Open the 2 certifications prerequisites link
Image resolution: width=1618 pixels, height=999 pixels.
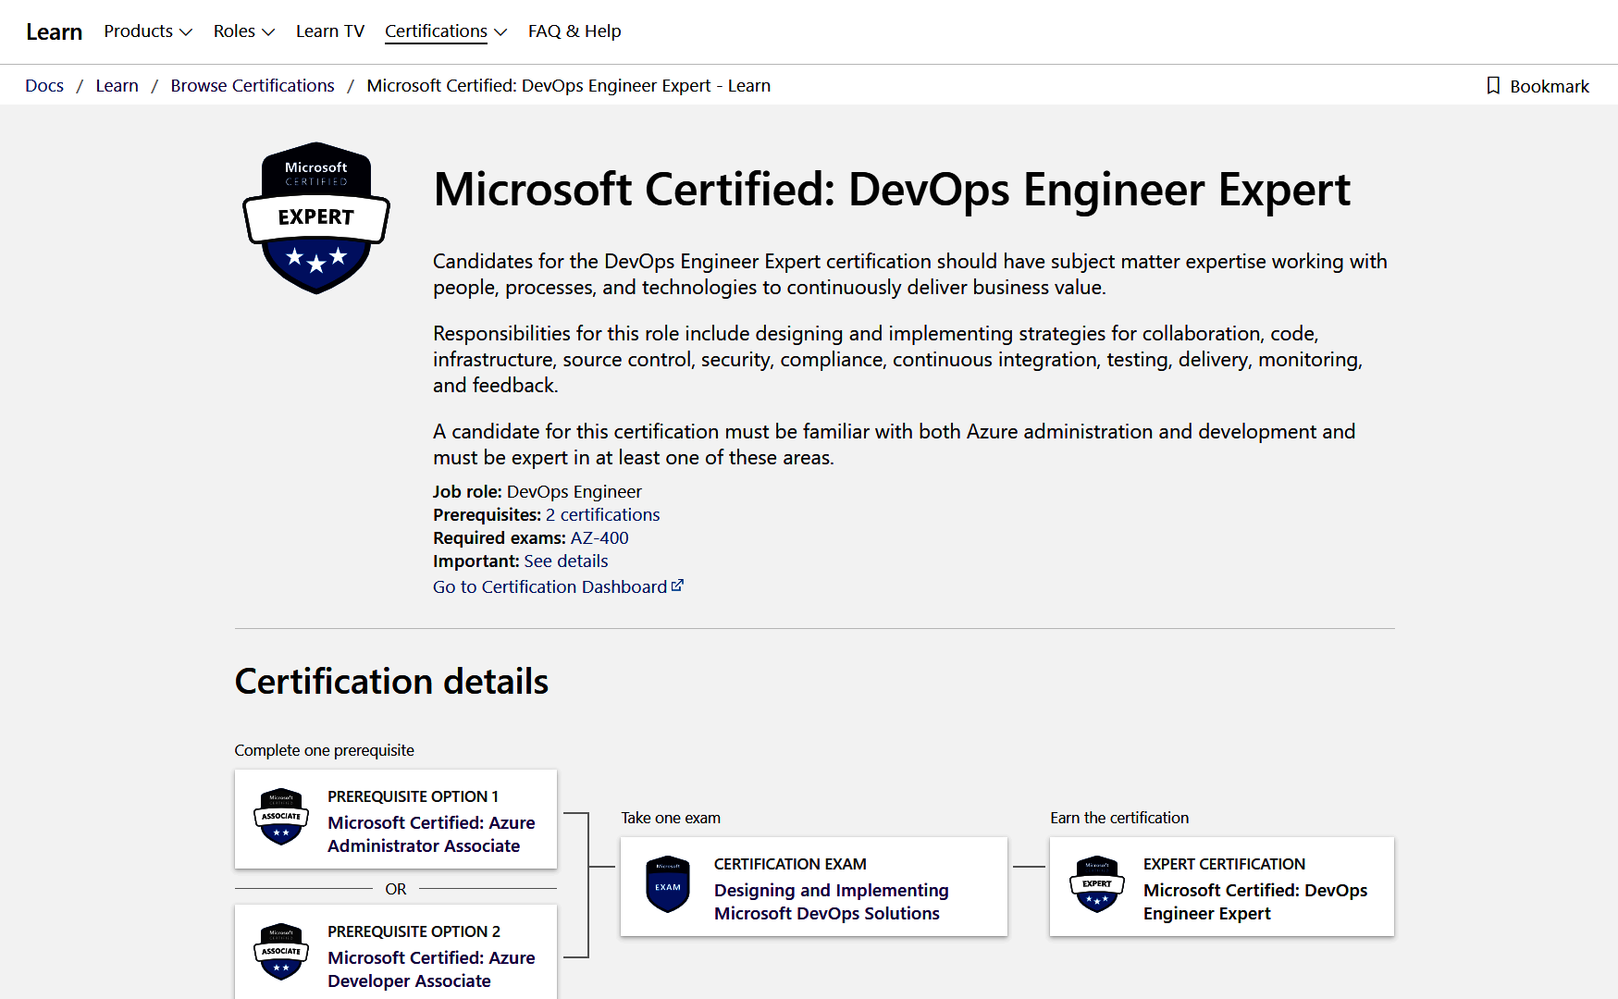602,515
